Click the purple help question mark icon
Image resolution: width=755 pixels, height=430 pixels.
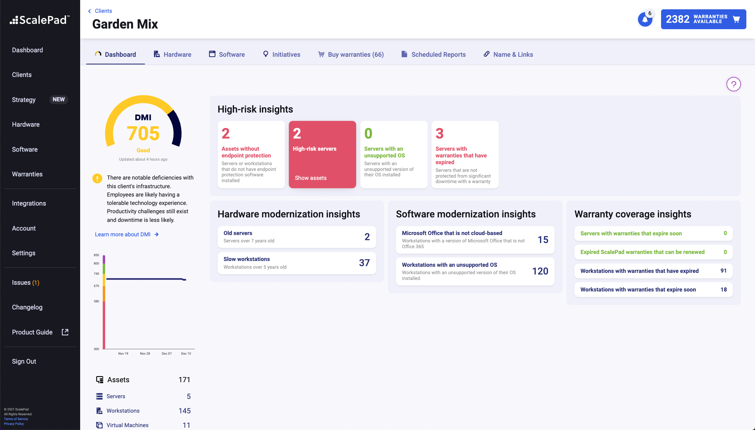click(734, 84)
